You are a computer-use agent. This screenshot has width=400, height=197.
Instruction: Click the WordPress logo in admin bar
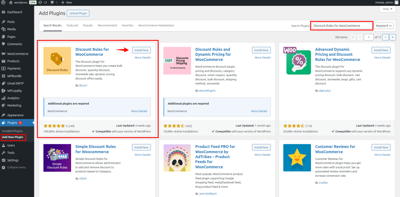click(3, 2)
